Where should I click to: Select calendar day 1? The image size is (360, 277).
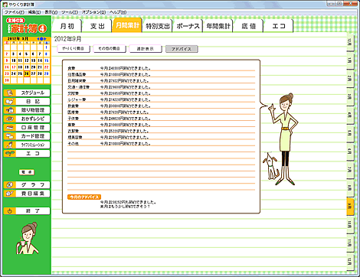click(47, 47)
